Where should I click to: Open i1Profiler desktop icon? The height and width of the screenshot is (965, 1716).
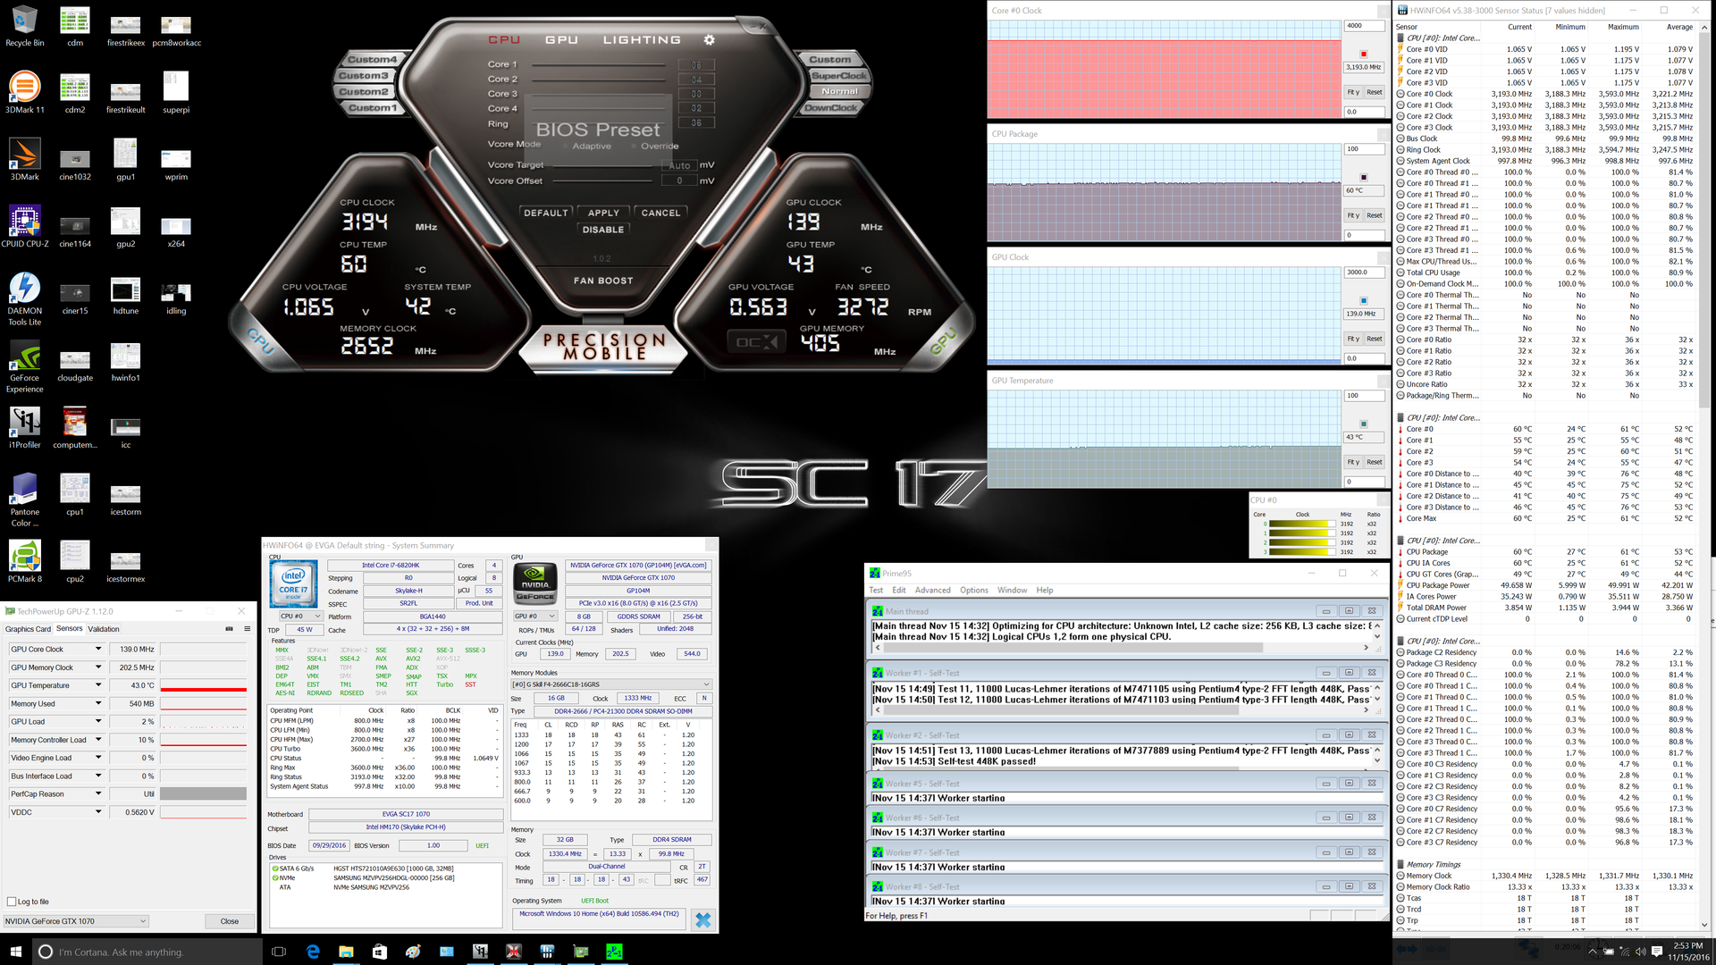coord(25,427)
